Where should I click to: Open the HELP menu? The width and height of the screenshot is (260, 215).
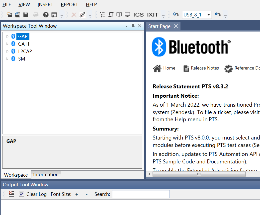pyautogui.click(x=91, y=4)
